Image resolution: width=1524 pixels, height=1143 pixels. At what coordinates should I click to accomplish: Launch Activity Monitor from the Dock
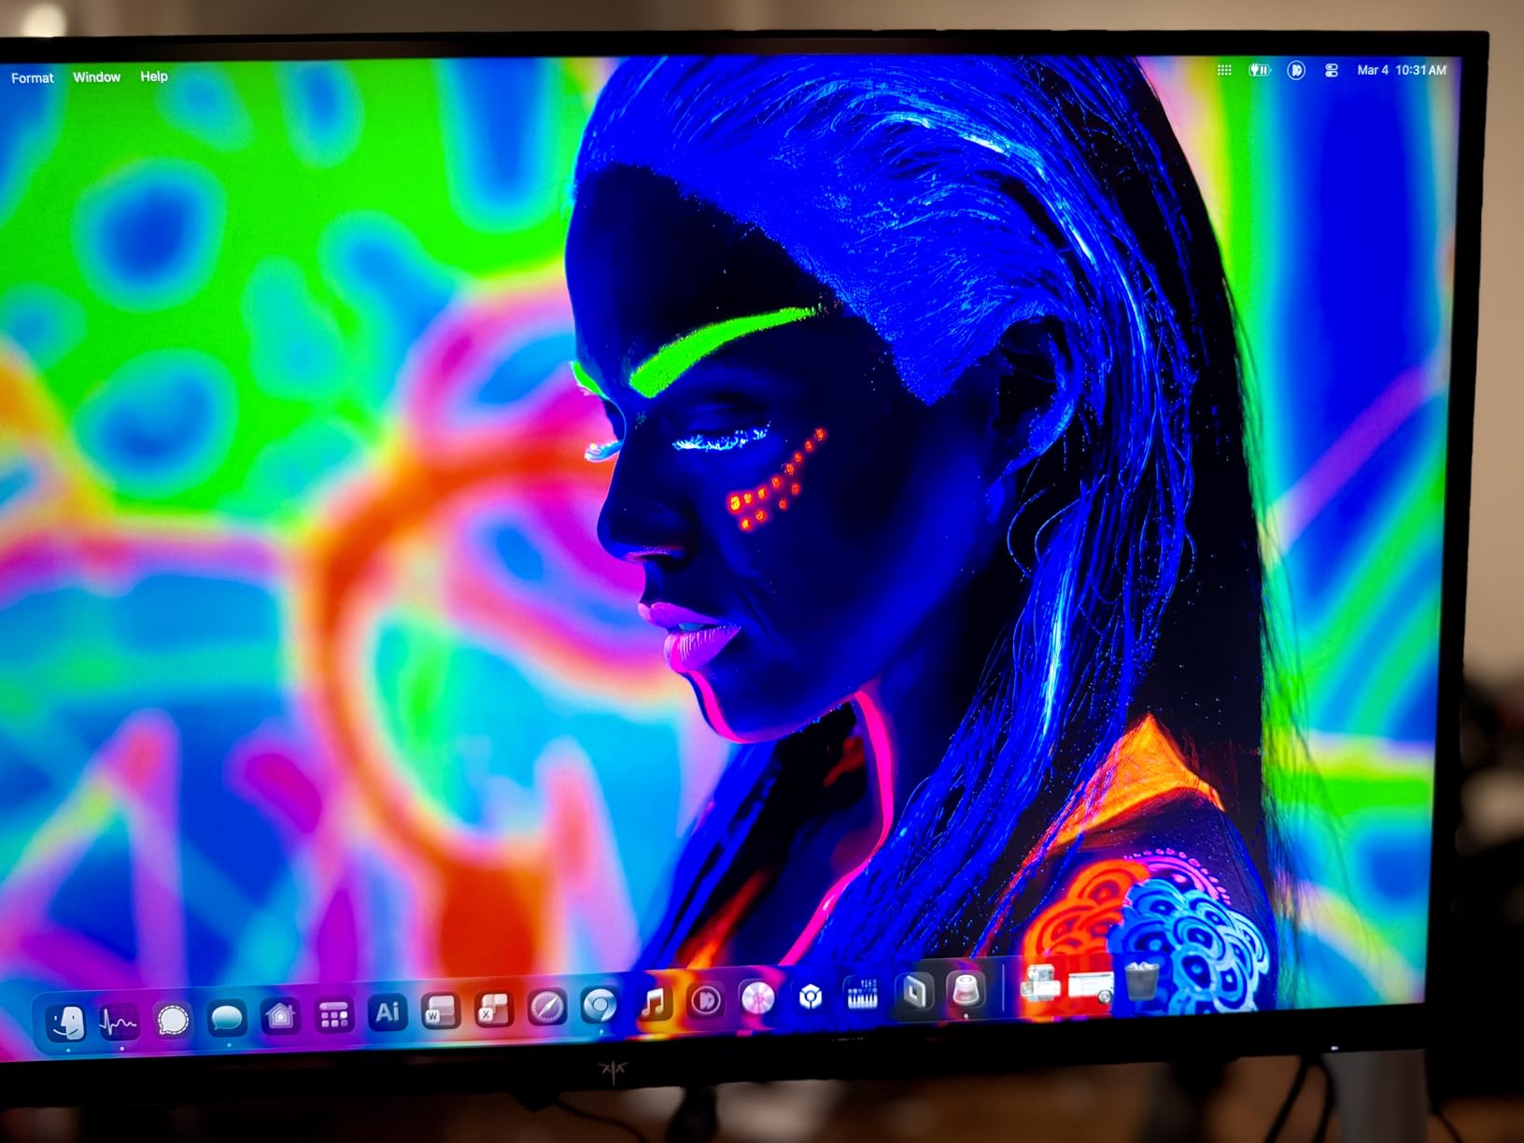118,1020
